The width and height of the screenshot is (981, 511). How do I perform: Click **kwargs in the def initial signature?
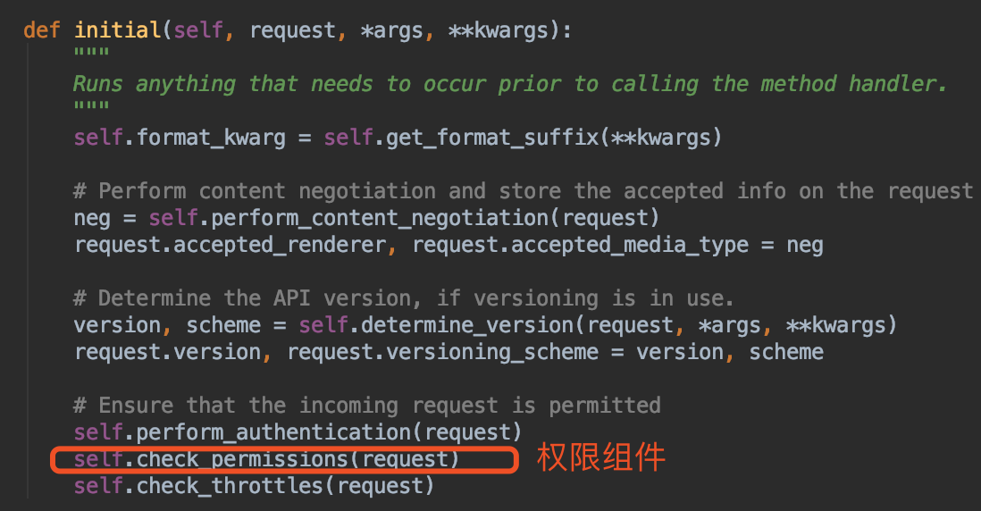(x=499, y=29)
